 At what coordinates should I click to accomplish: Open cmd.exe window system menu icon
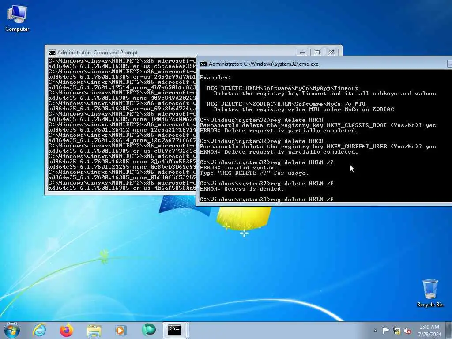coord(203,64)
